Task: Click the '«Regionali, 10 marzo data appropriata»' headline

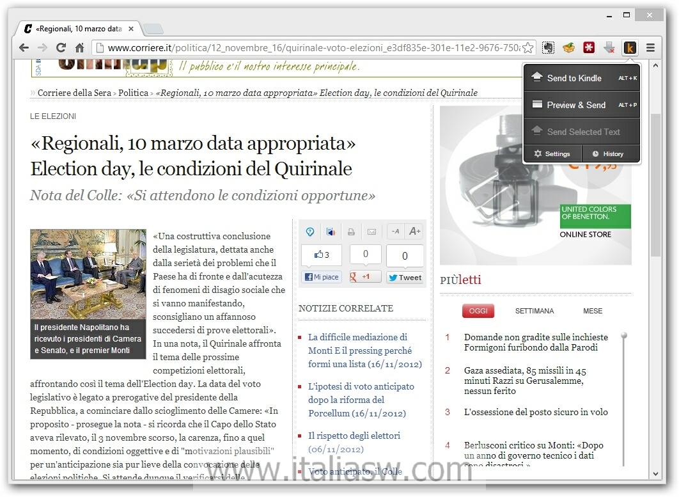Action: pyautogui.click(x=193, y=143)
